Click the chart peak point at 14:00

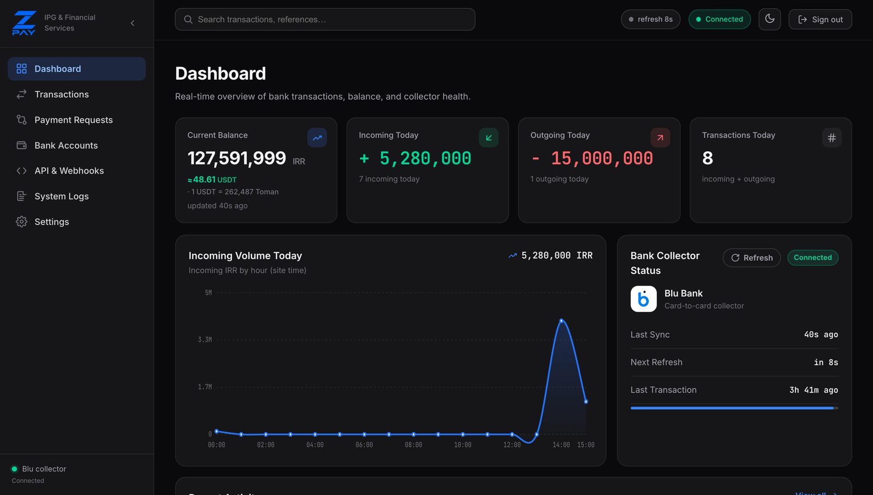coord(561,320)
